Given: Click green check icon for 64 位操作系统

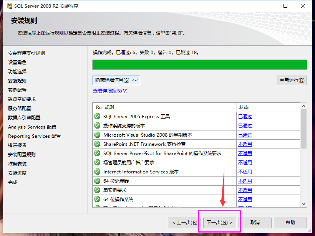Looking at the screenshot, I should 97,200.
